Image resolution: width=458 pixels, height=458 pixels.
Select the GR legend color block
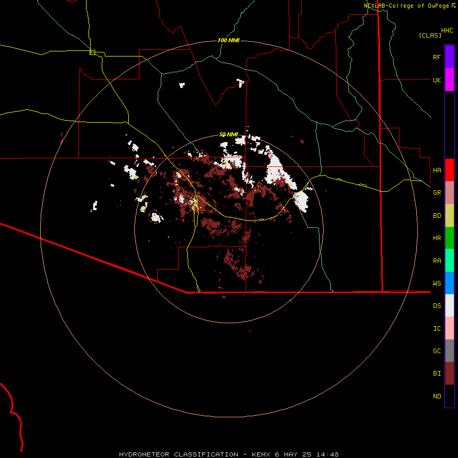[x=449, y=193]
